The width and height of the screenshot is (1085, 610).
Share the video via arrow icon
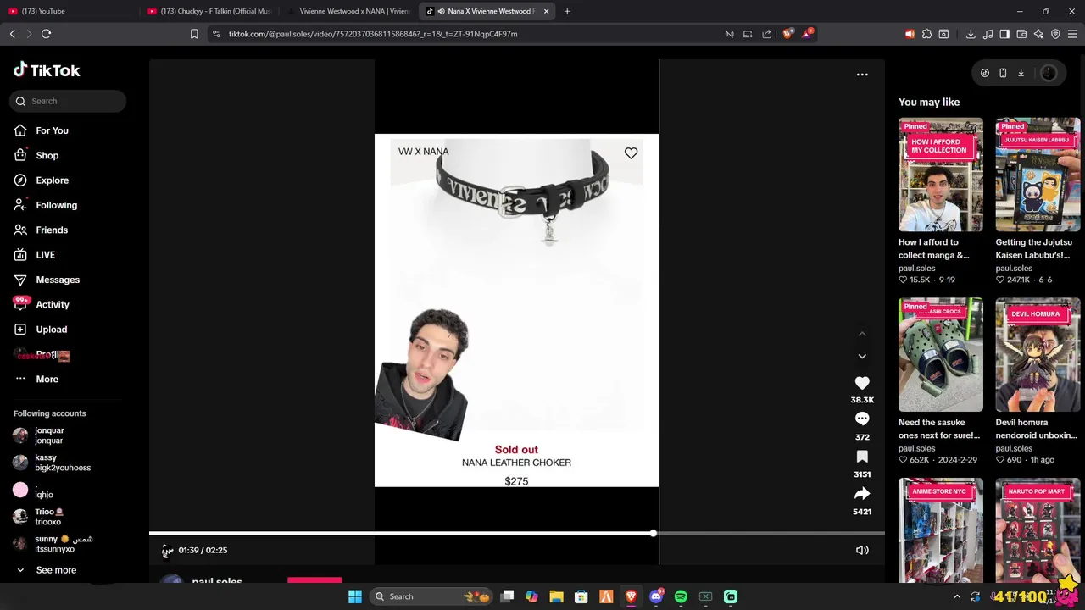coord(862,494)
